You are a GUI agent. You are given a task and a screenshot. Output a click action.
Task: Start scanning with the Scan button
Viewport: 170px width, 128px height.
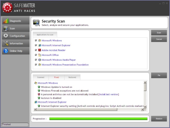click(x=159, y=33)
